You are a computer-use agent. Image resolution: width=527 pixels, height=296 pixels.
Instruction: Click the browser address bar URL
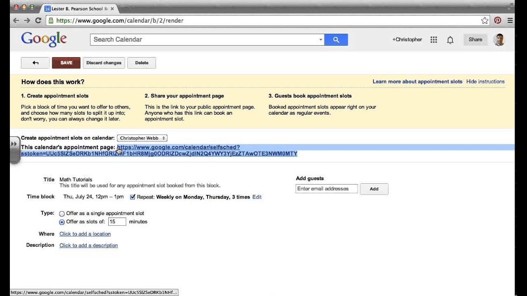tap(119, 21)
